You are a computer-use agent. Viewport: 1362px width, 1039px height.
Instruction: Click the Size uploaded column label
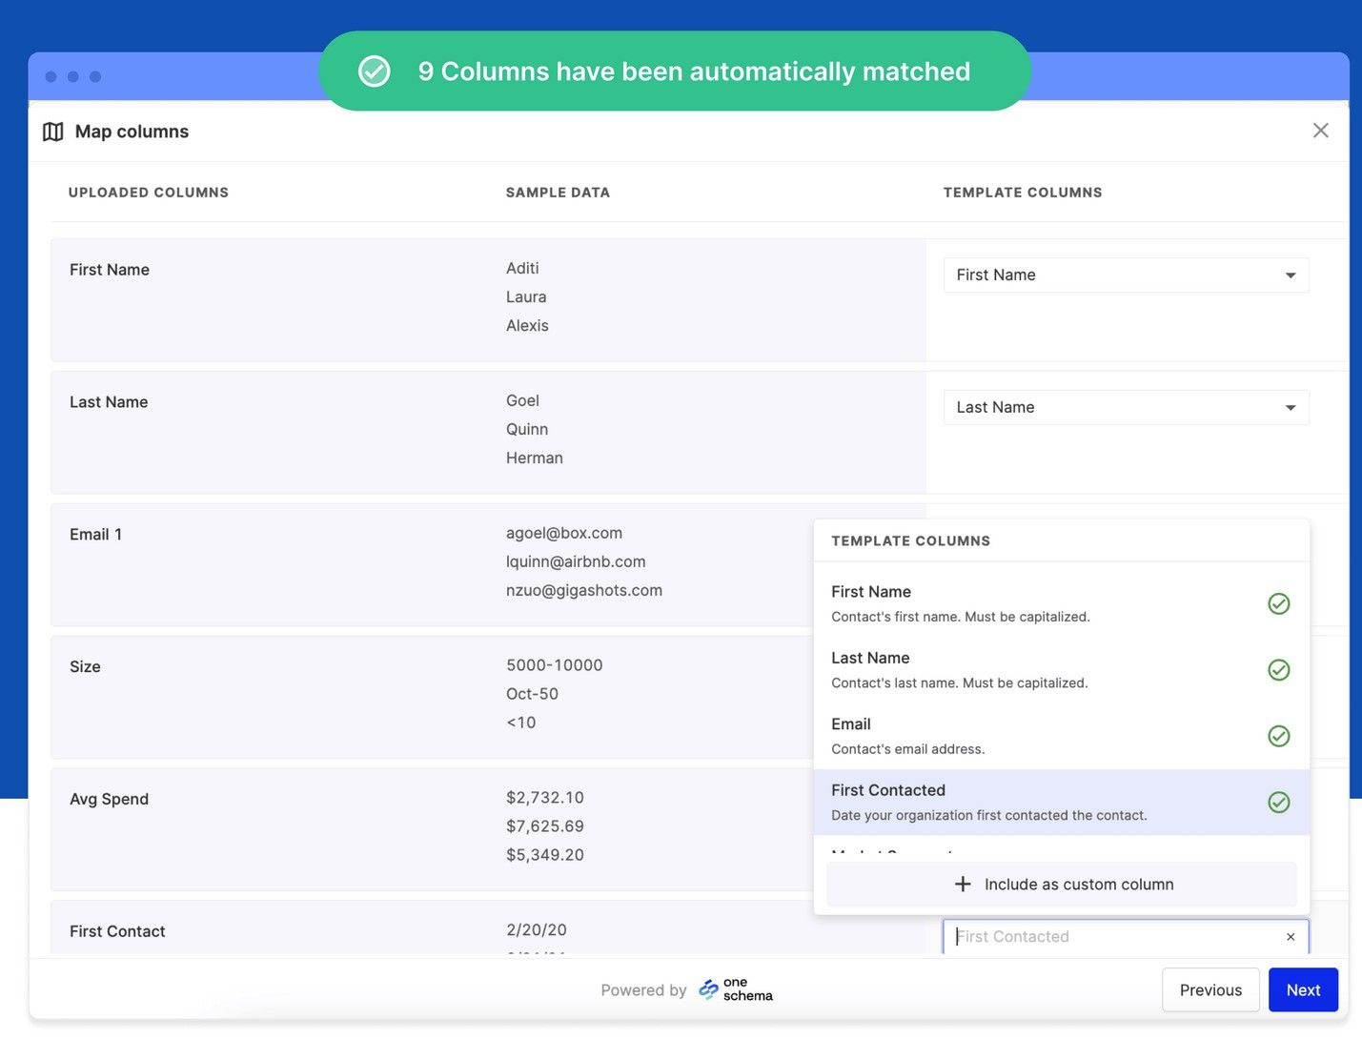click(85, 667)
